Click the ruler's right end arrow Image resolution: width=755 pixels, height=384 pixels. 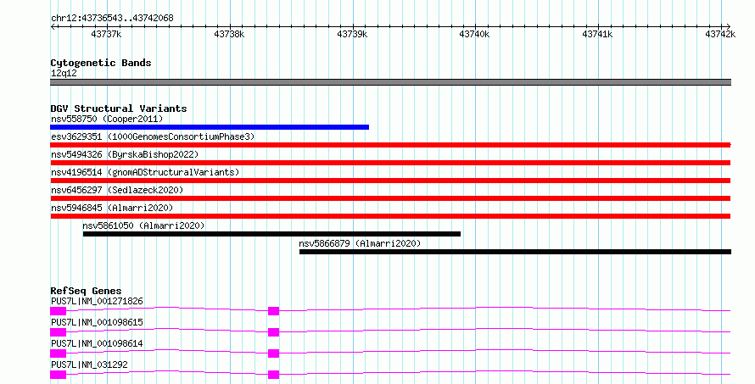tap(729, 26)
